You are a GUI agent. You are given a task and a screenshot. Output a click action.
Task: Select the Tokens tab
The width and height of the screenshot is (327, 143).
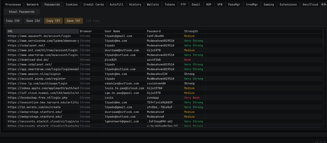coord(170,4)
